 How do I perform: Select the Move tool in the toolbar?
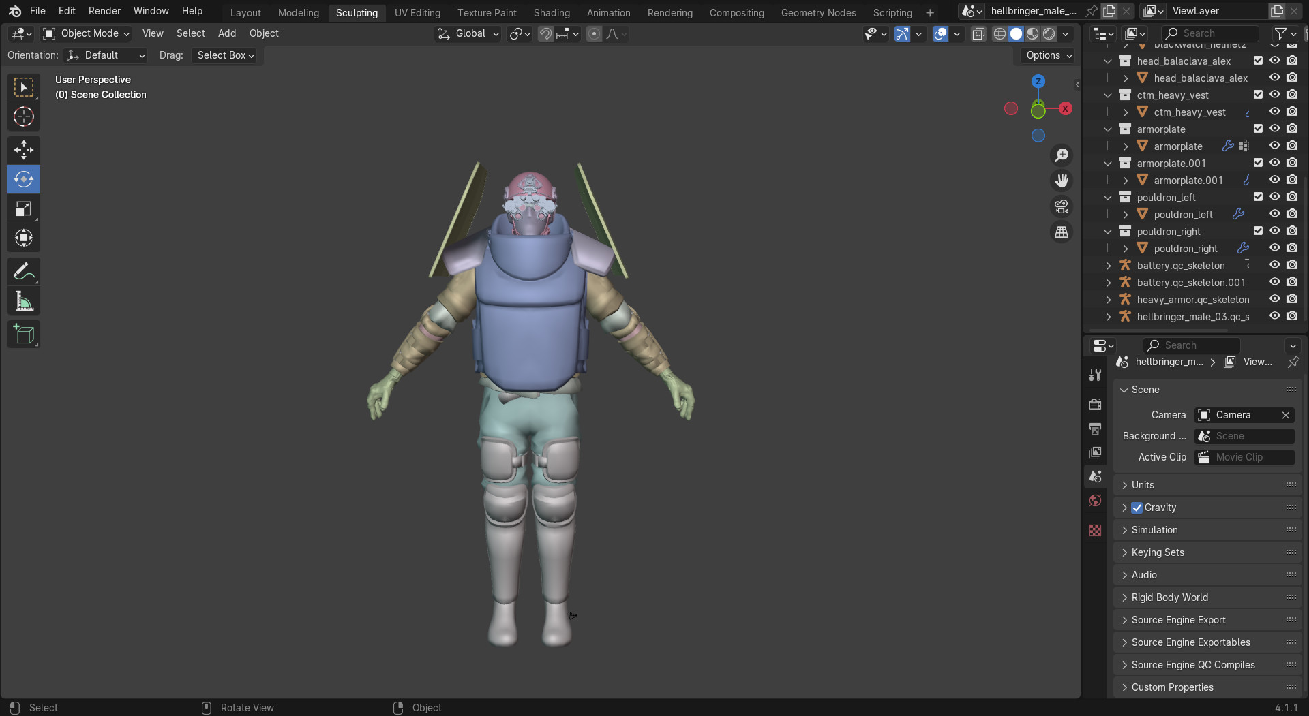tap(23, 149)
